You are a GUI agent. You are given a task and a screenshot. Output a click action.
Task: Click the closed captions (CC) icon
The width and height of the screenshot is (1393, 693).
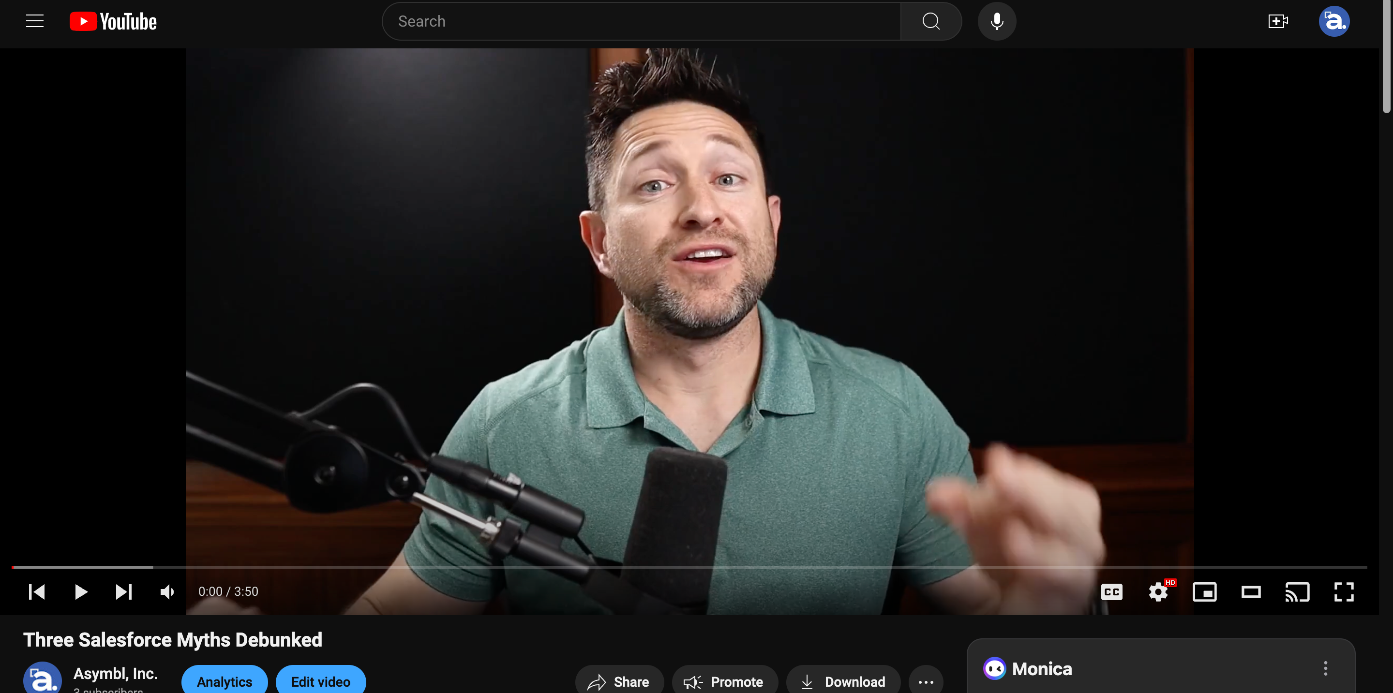pos(1112,591)
